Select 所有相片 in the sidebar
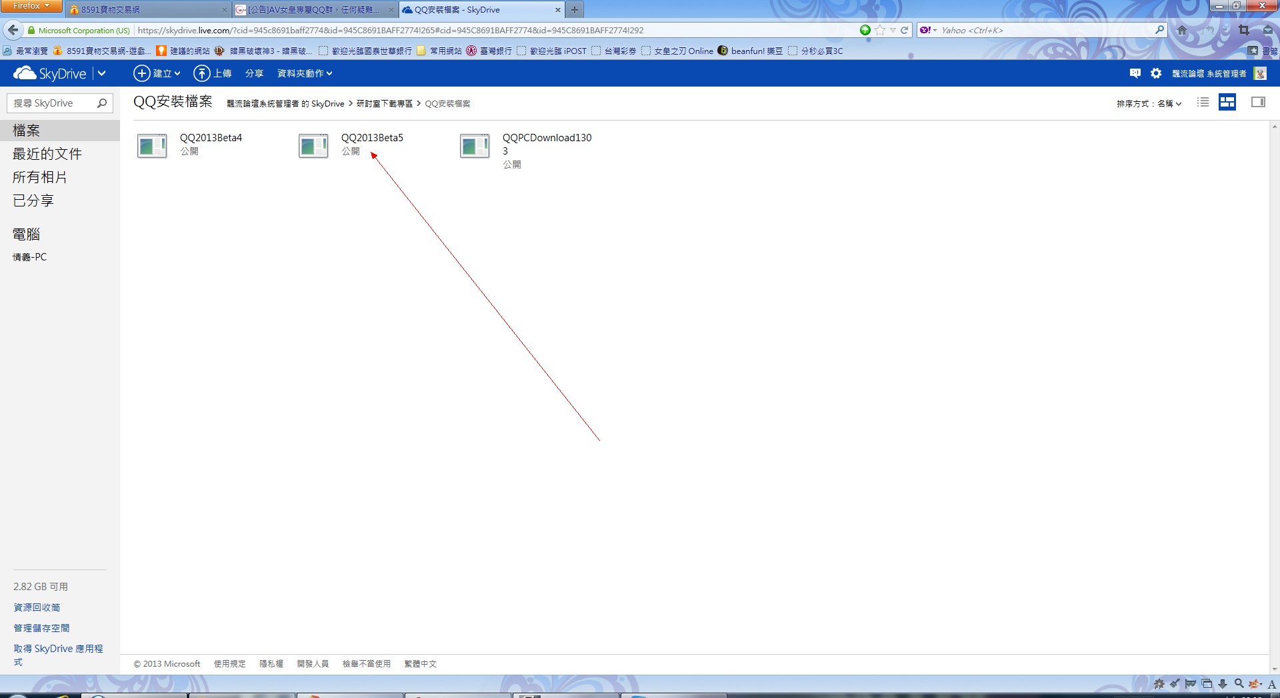The image size is (1280, 698). click(40, 177)
